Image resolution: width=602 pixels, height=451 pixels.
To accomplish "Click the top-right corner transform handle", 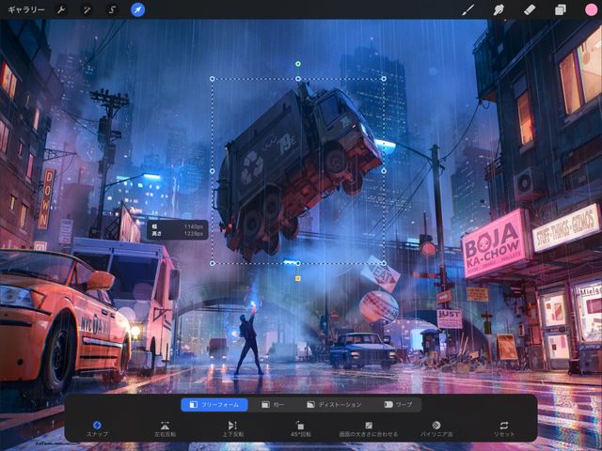I will pos(384,79).
